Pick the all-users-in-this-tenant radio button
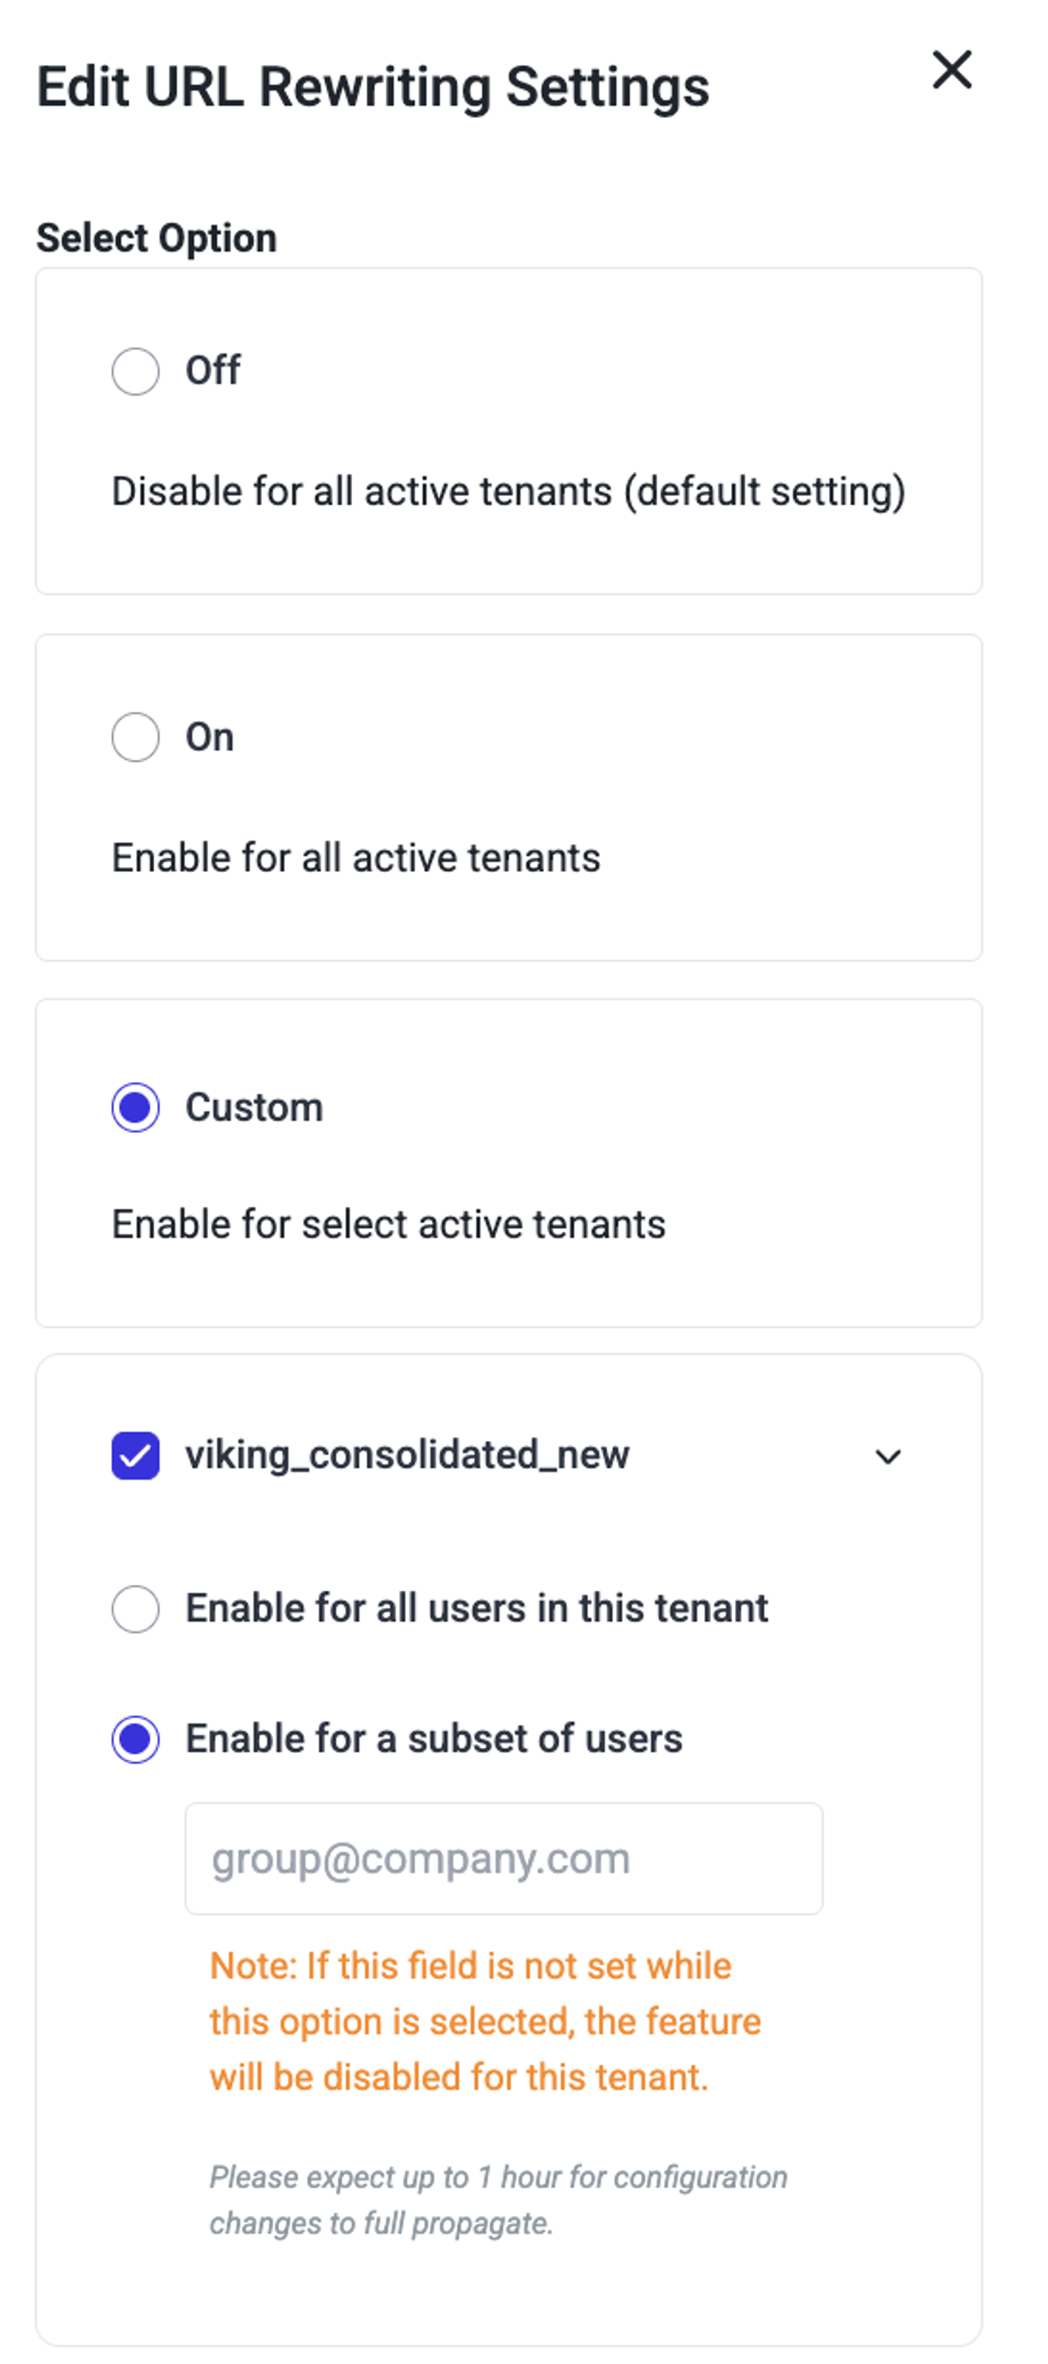This screenshot has width=1048, height=2364. (136, 1609)
